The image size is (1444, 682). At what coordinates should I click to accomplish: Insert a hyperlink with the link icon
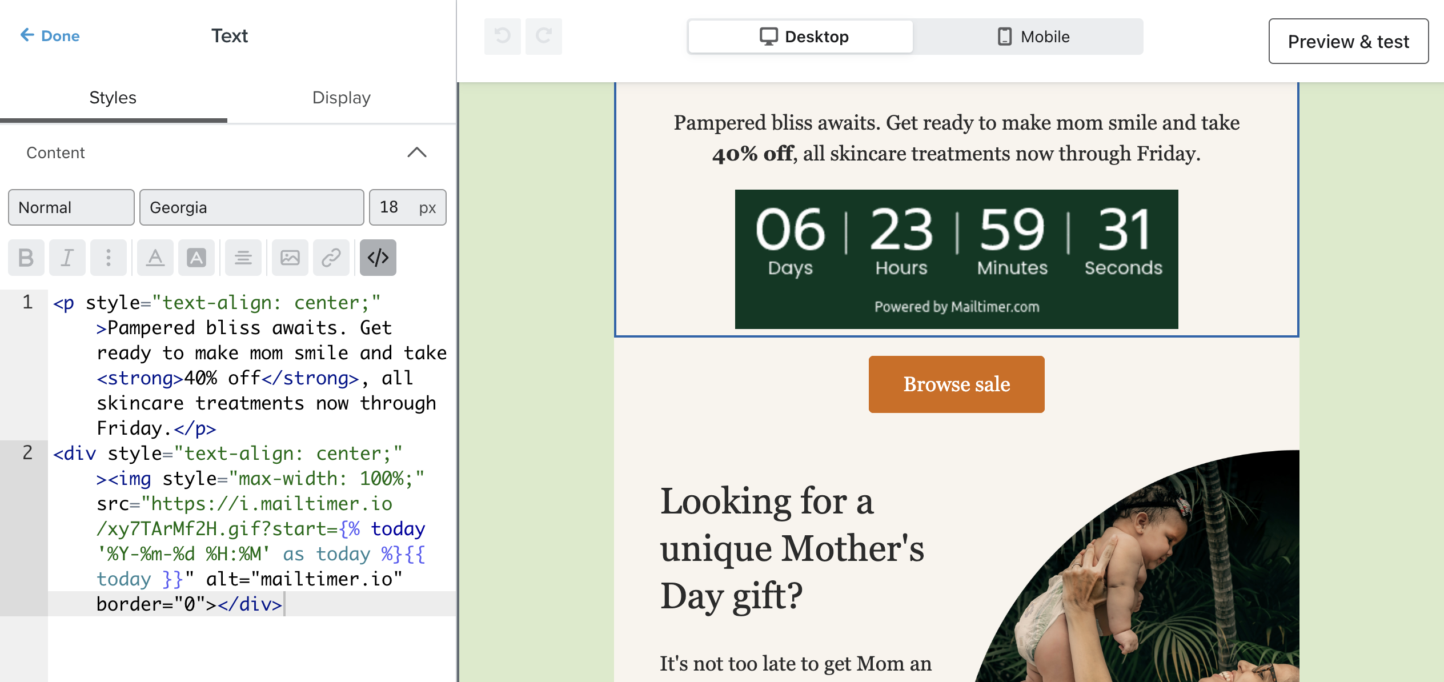(331, 258)
